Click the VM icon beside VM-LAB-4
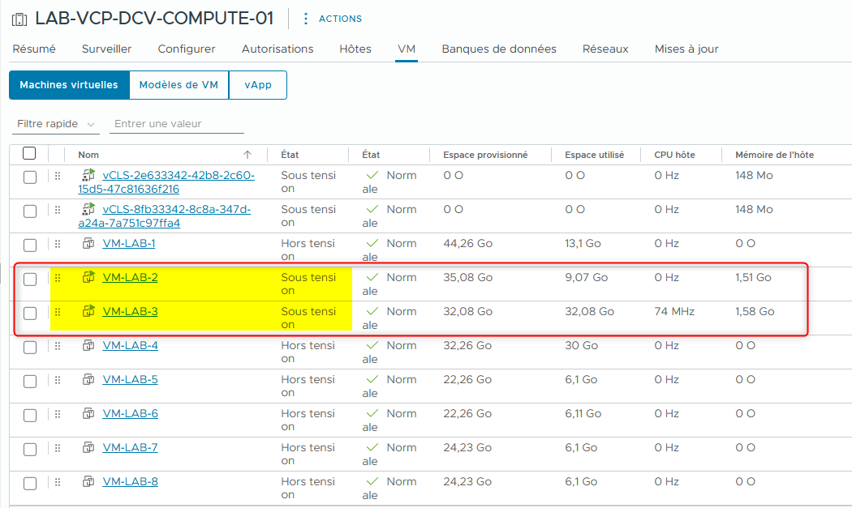Screen dimensions: 852x508 88,345
